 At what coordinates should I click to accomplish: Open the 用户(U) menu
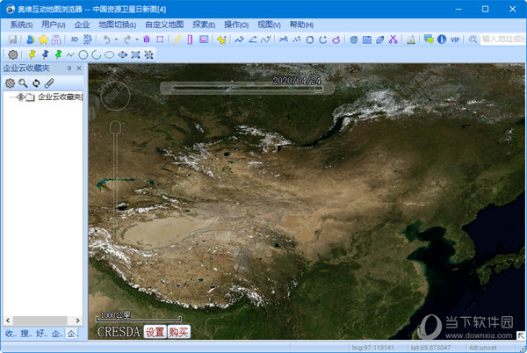tap(53, 25)
